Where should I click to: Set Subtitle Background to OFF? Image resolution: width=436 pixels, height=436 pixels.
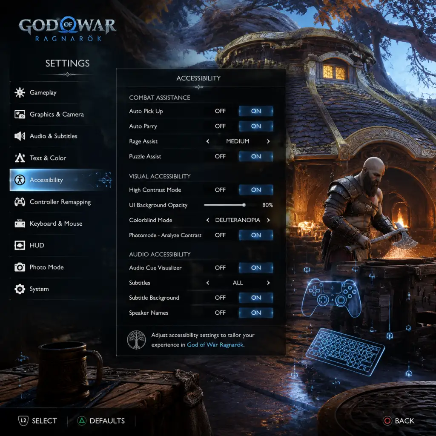[220, 298]
